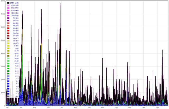The image size is (169, 109).
Task: Select the 140-170 legend label
Action: click(16, 38)
